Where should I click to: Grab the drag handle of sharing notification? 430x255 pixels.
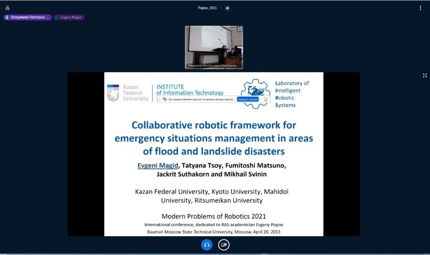pyautogui.click(x=160, y=99)
